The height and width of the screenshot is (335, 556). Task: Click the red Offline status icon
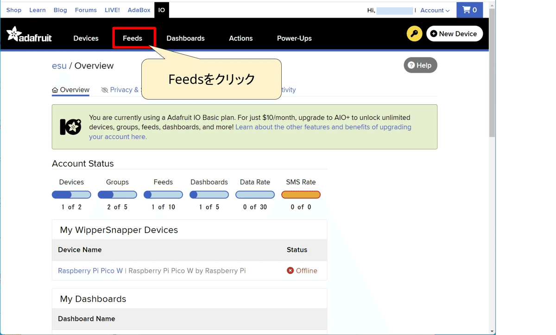click(291, 271)
